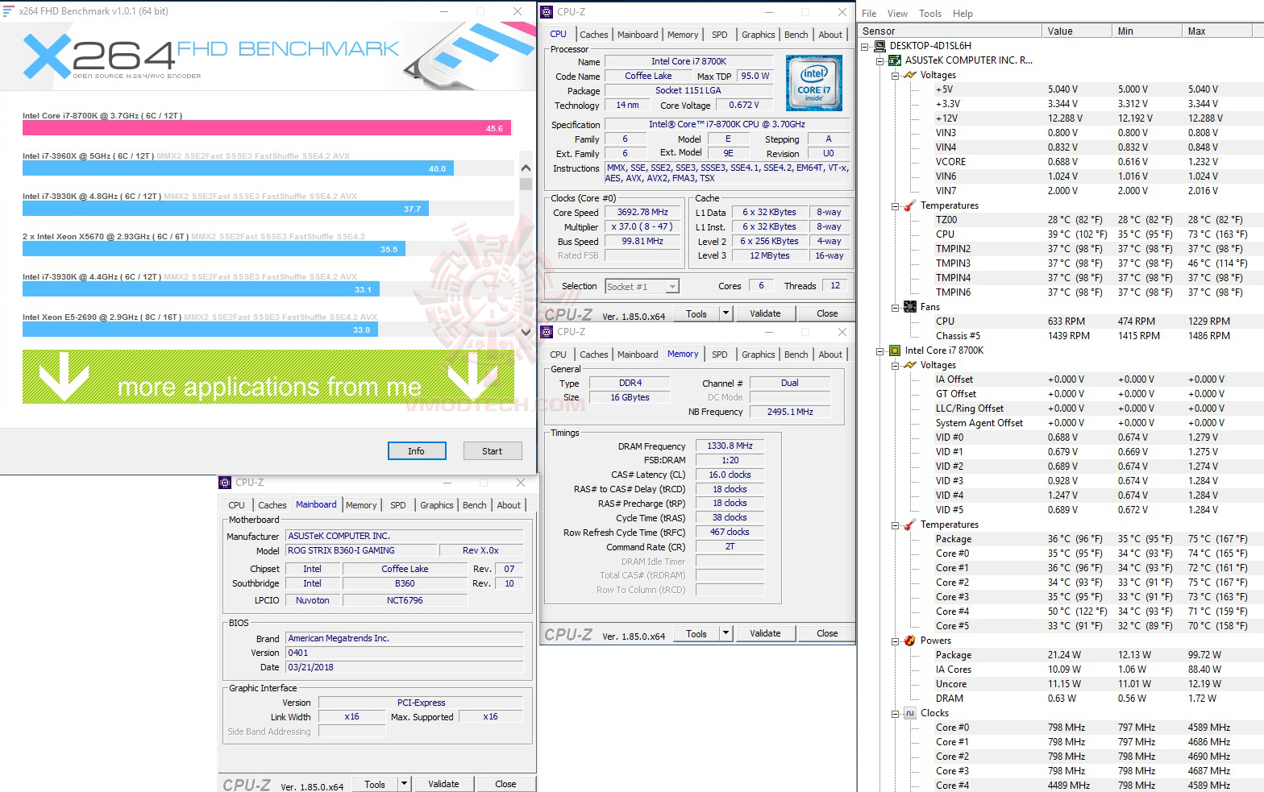Switch to Bench tab in the CPU-Z Memory timings window

[796, 355]
